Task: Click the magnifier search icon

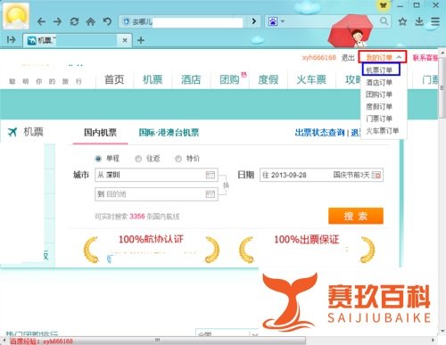Action: click(384, 21)
